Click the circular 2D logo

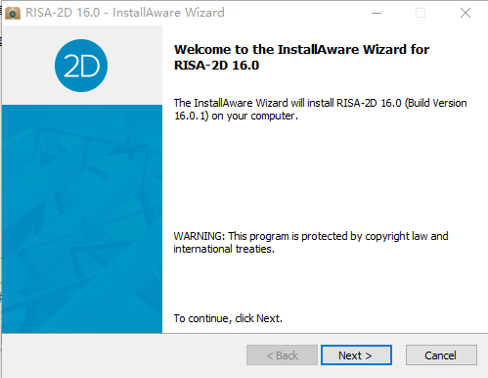(x=81, y=66)
